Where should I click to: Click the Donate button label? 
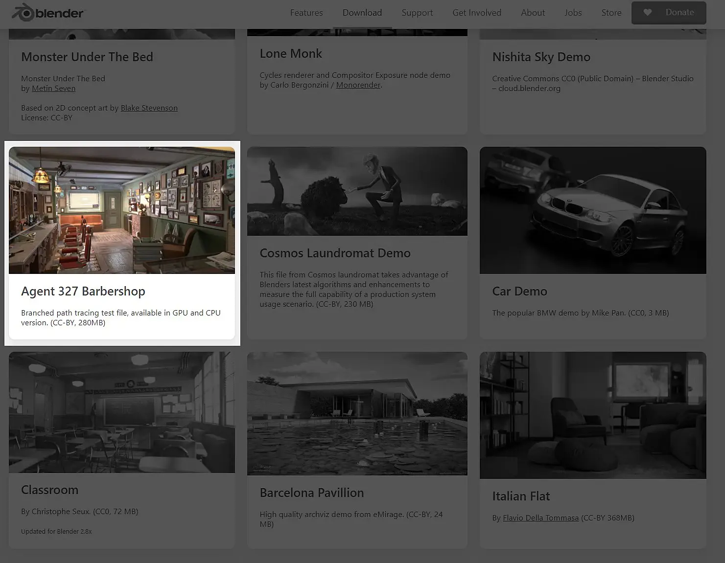(679, 13)
